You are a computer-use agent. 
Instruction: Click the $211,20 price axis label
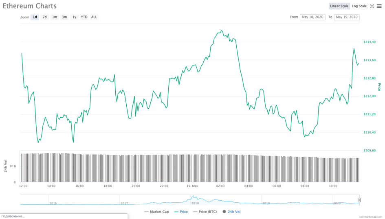370,114
